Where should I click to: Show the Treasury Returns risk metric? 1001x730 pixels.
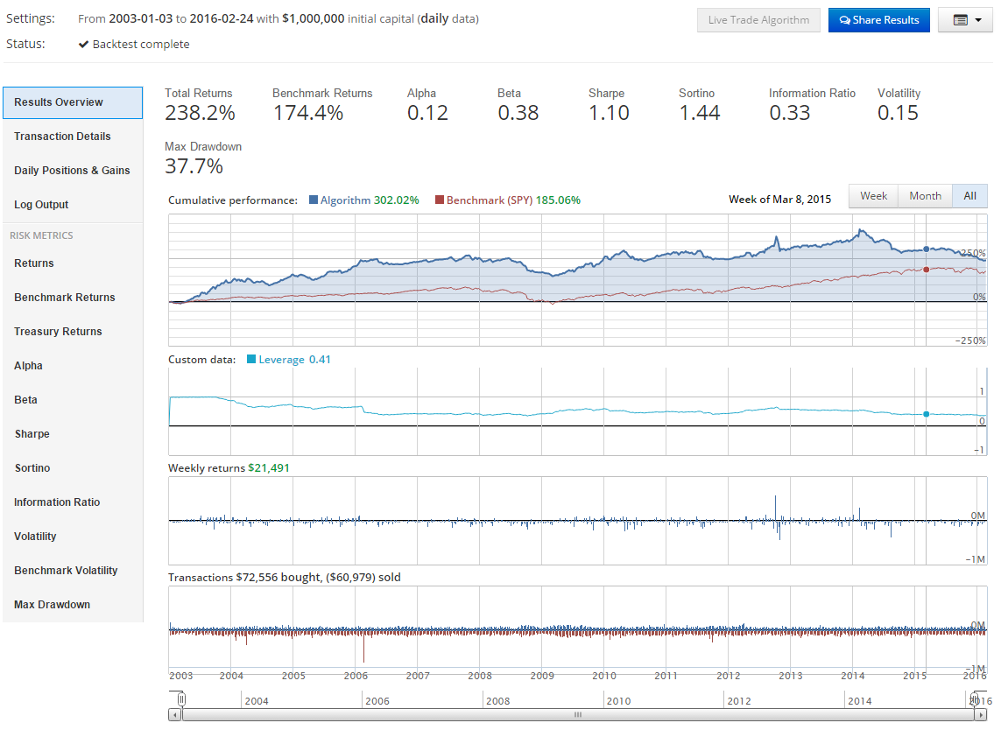[x=58, y=332]
